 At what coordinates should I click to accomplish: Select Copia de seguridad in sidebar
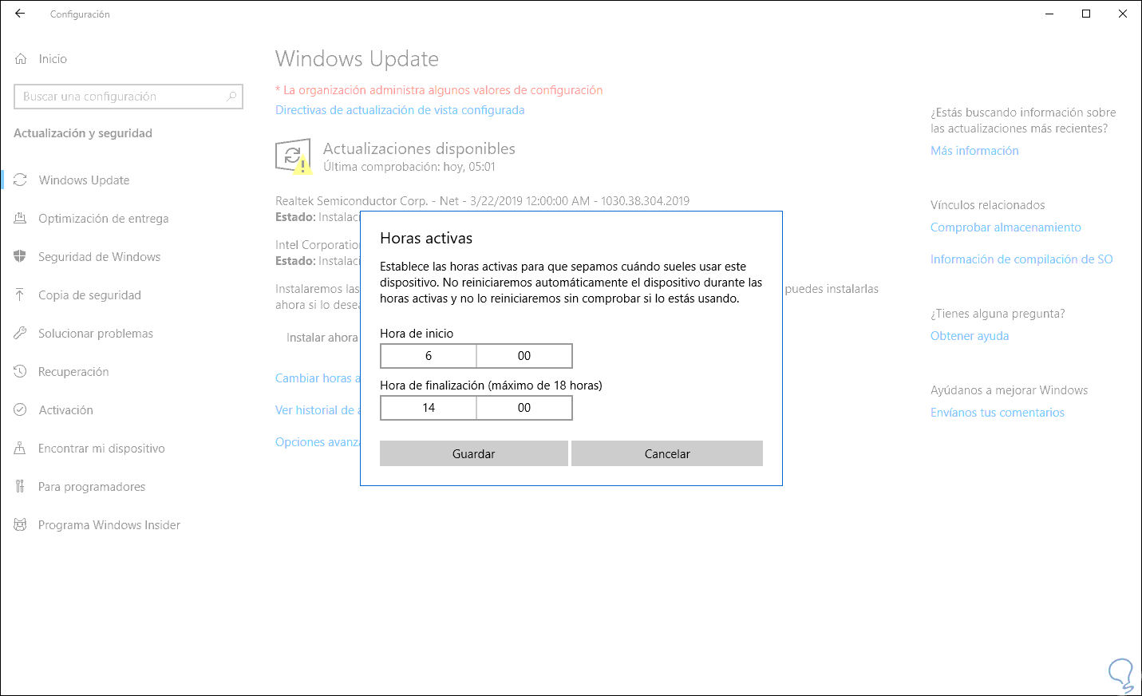pos(89,295)
